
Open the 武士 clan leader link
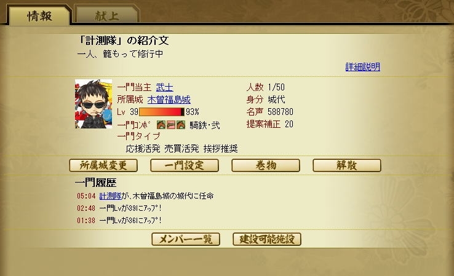164,87
